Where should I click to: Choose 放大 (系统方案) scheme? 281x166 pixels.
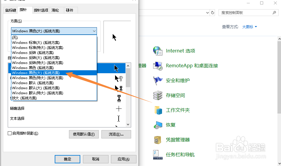(54, 98)
